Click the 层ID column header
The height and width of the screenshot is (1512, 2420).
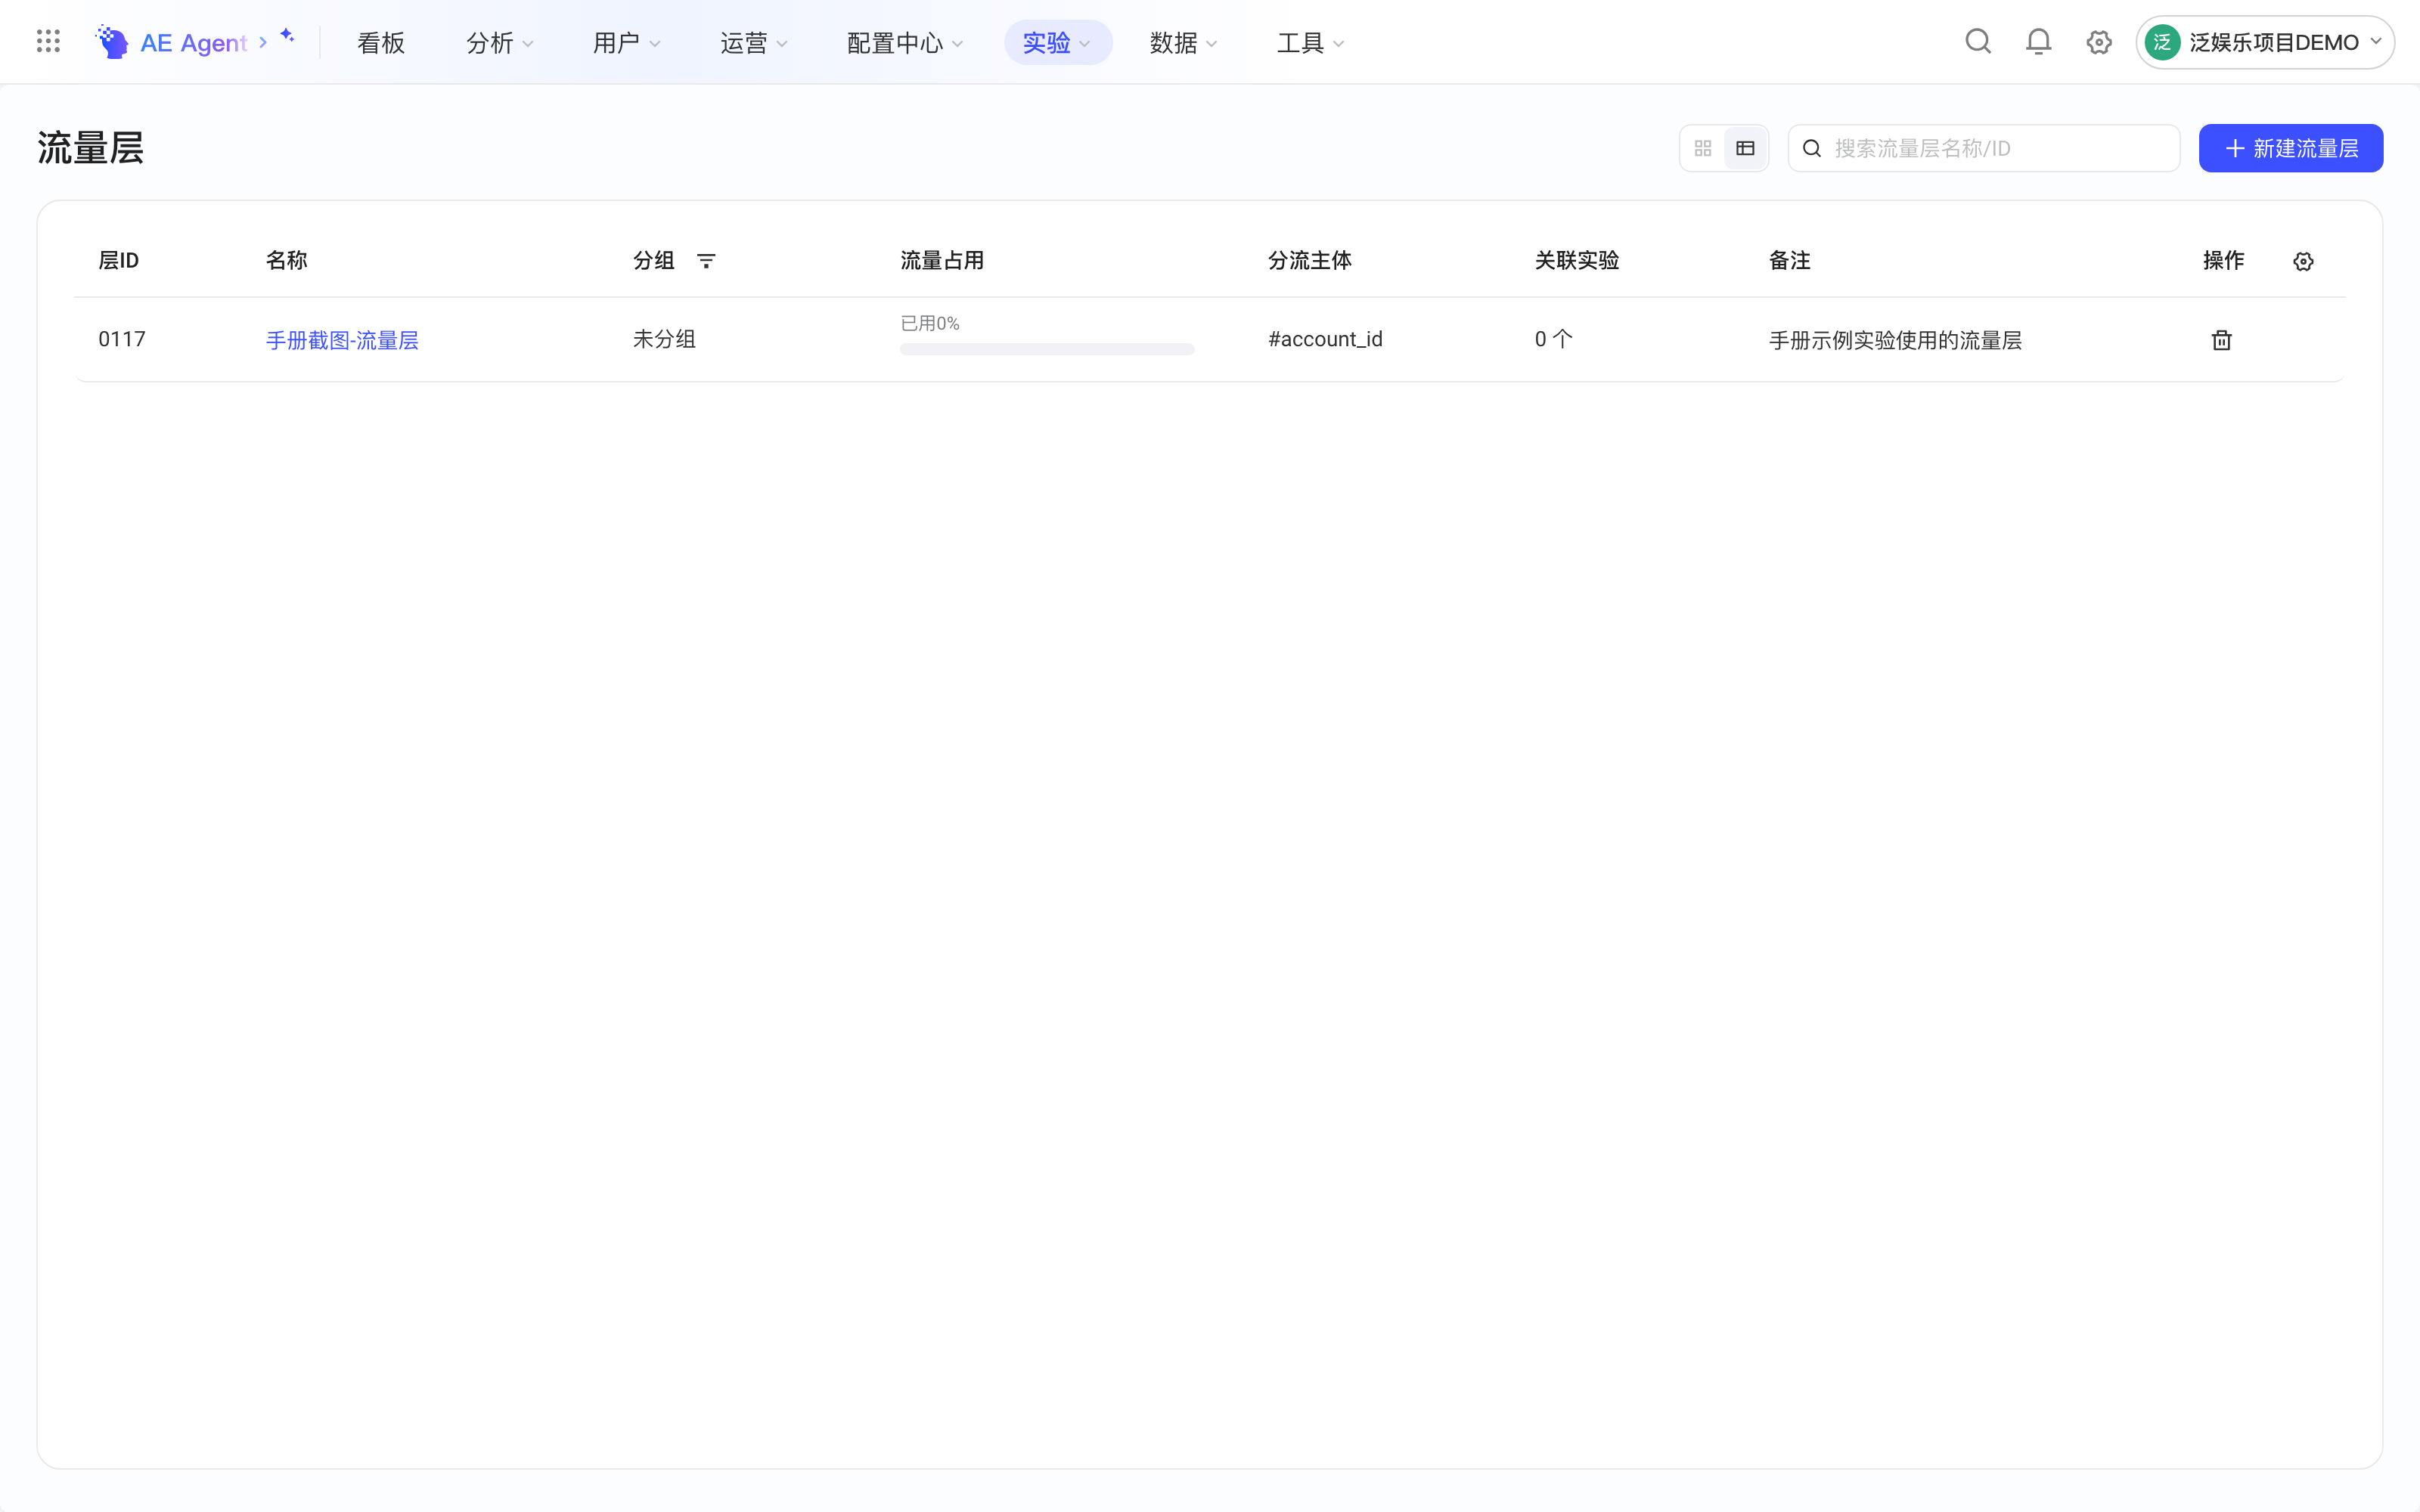118,260
